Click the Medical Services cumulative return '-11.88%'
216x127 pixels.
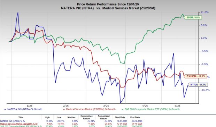(x=91, y=124)
